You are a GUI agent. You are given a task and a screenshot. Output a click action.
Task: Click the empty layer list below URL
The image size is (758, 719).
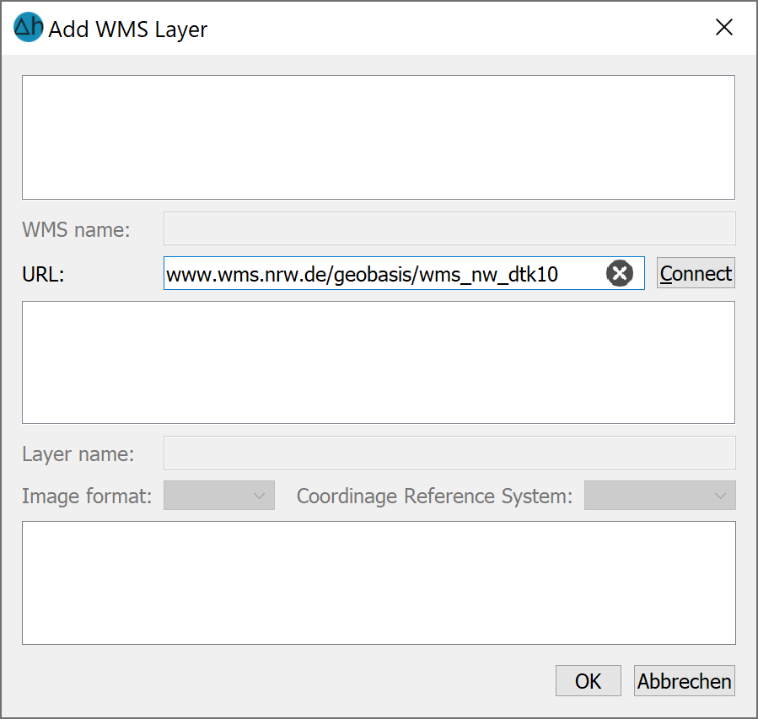click(379, 362)
